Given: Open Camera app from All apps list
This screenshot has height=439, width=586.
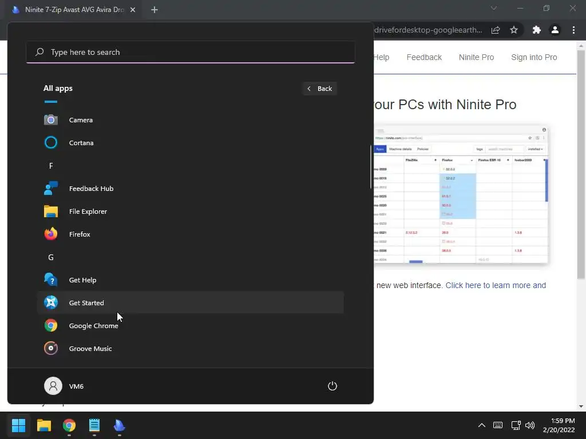Looking at the screenshot, I should click(190, 120).
